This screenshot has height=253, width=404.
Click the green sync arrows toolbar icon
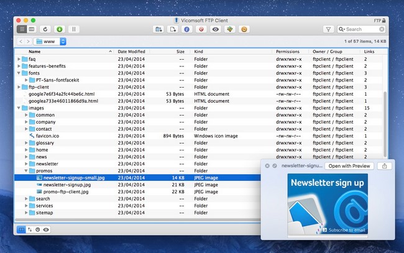(x=230, y=29)
